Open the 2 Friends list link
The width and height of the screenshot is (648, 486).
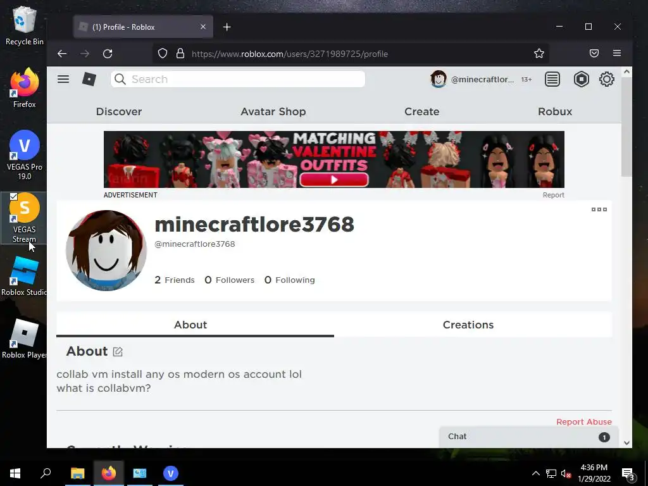175,280
